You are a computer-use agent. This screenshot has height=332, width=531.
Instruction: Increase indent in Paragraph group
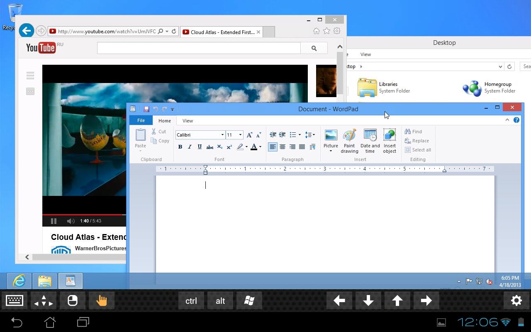point(283,135)
